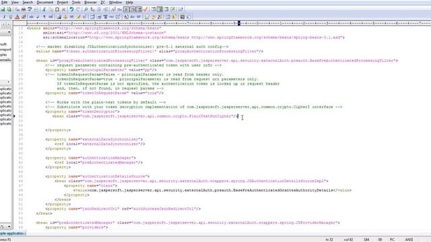Click the jsonRedirectUrl property line
431x242 pixels.
click(123, 208)
